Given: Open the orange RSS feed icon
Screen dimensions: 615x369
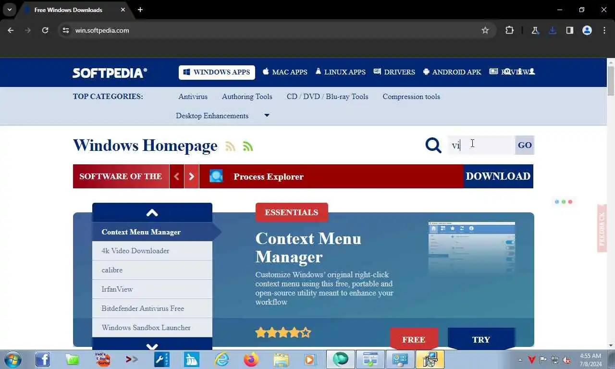Looking at the screenshot, I should 231,146.
